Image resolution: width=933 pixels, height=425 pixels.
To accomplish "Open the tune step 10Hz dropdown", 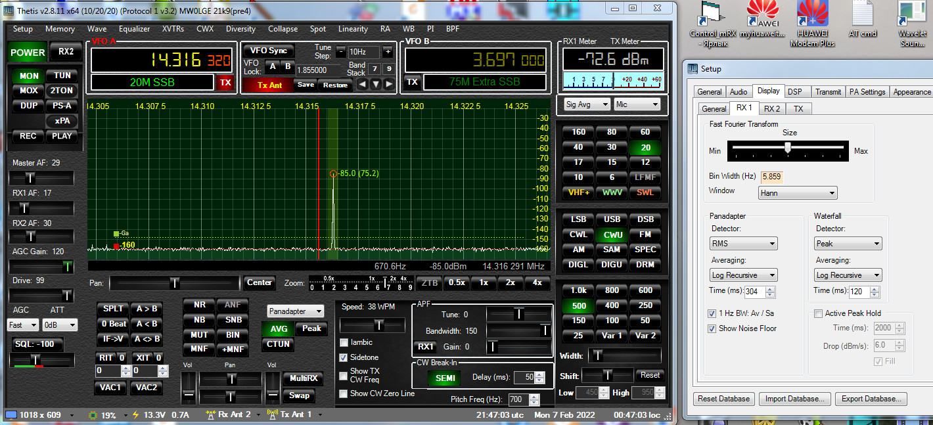I will (x=363, y=52).
